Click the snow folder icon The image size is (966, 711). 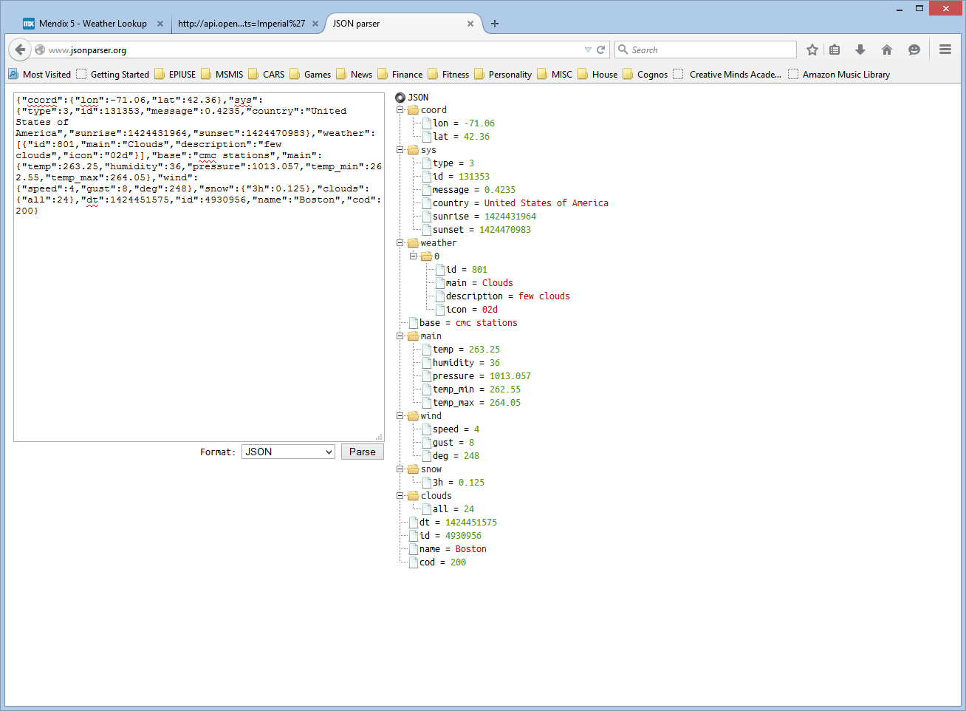click(414, 469)
